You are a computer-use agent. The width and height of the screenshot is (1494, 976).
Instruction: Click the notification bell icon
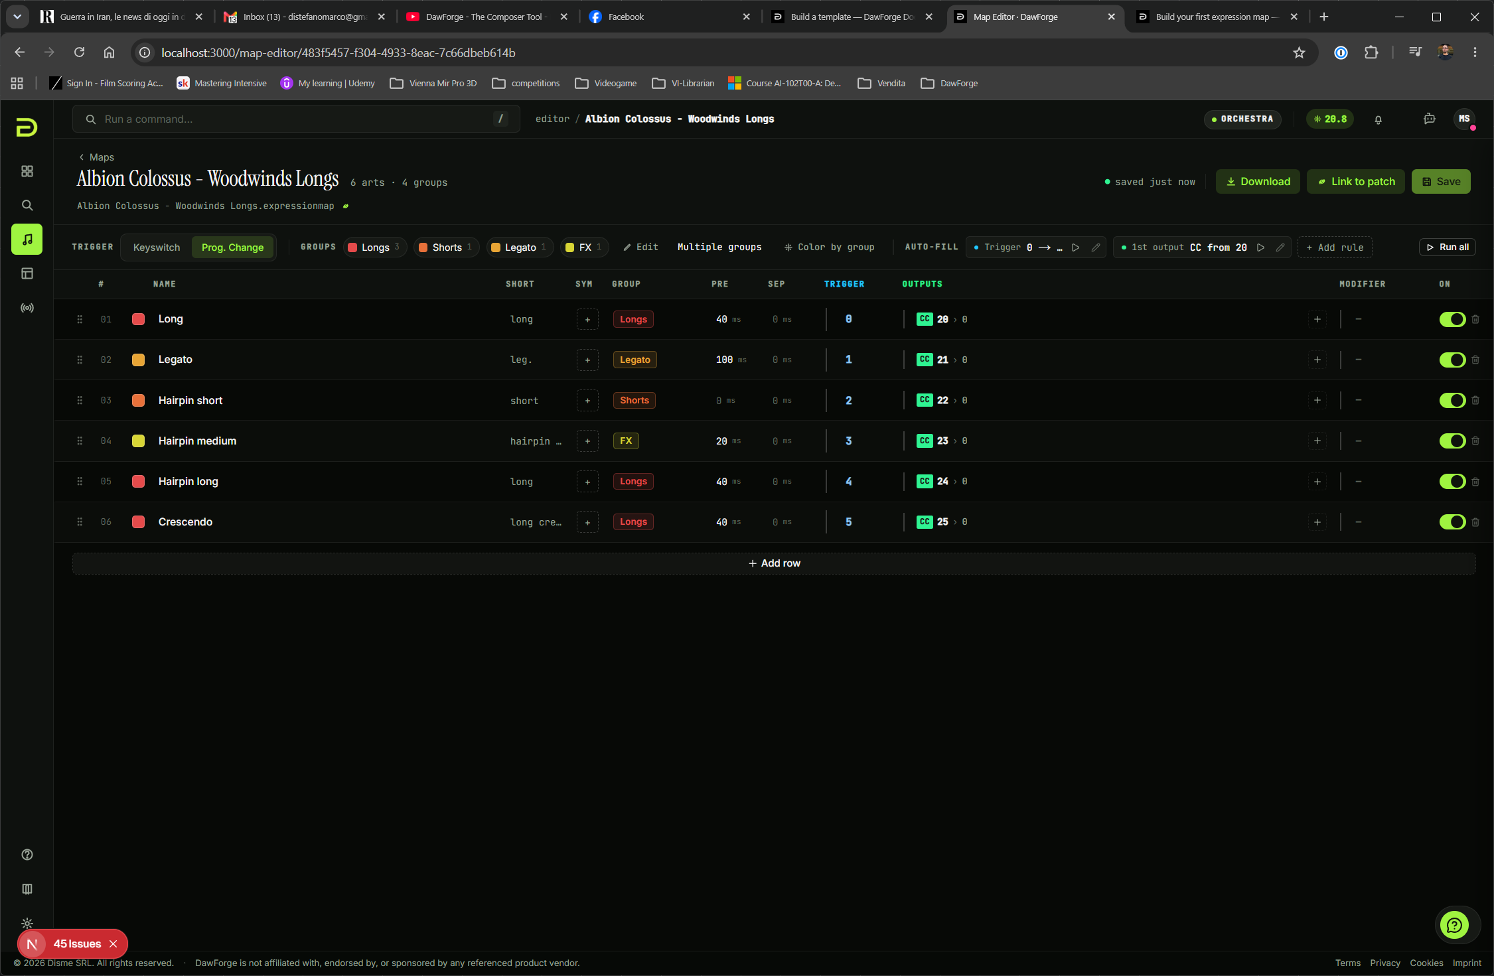point(1379,119)
